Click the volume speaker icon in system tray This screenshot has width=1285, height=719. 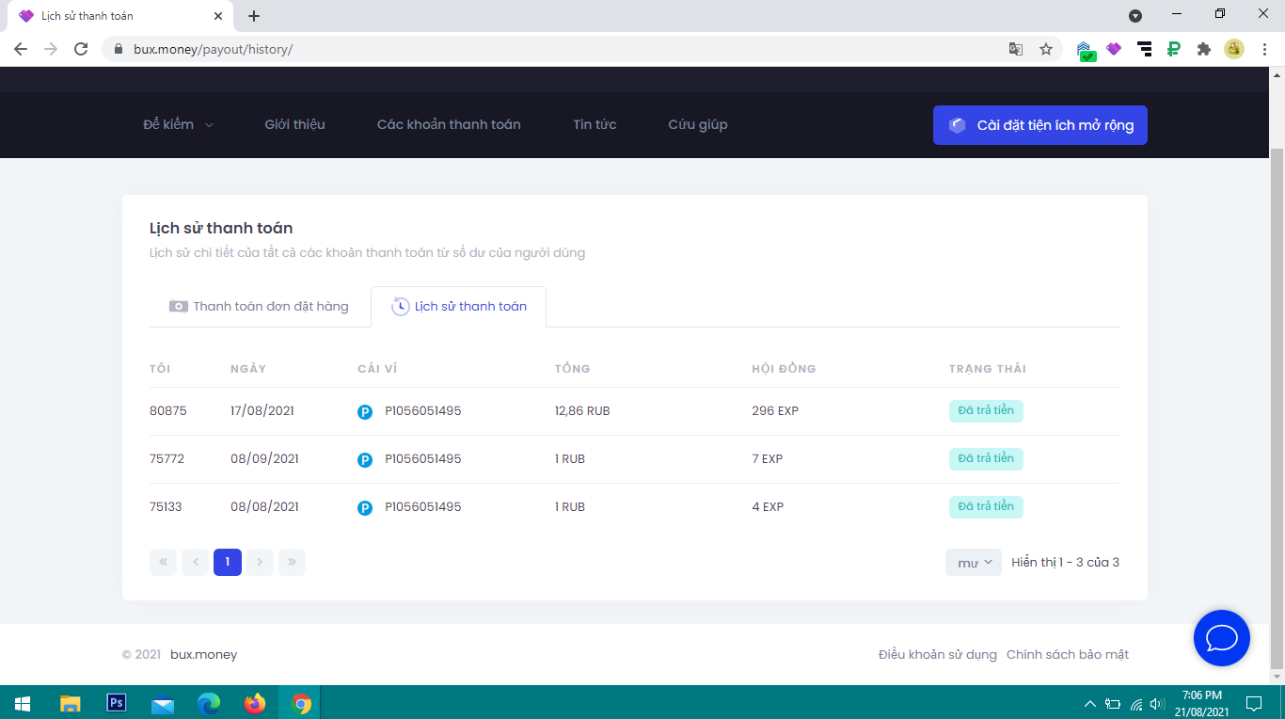click(x=1157, y=703)
